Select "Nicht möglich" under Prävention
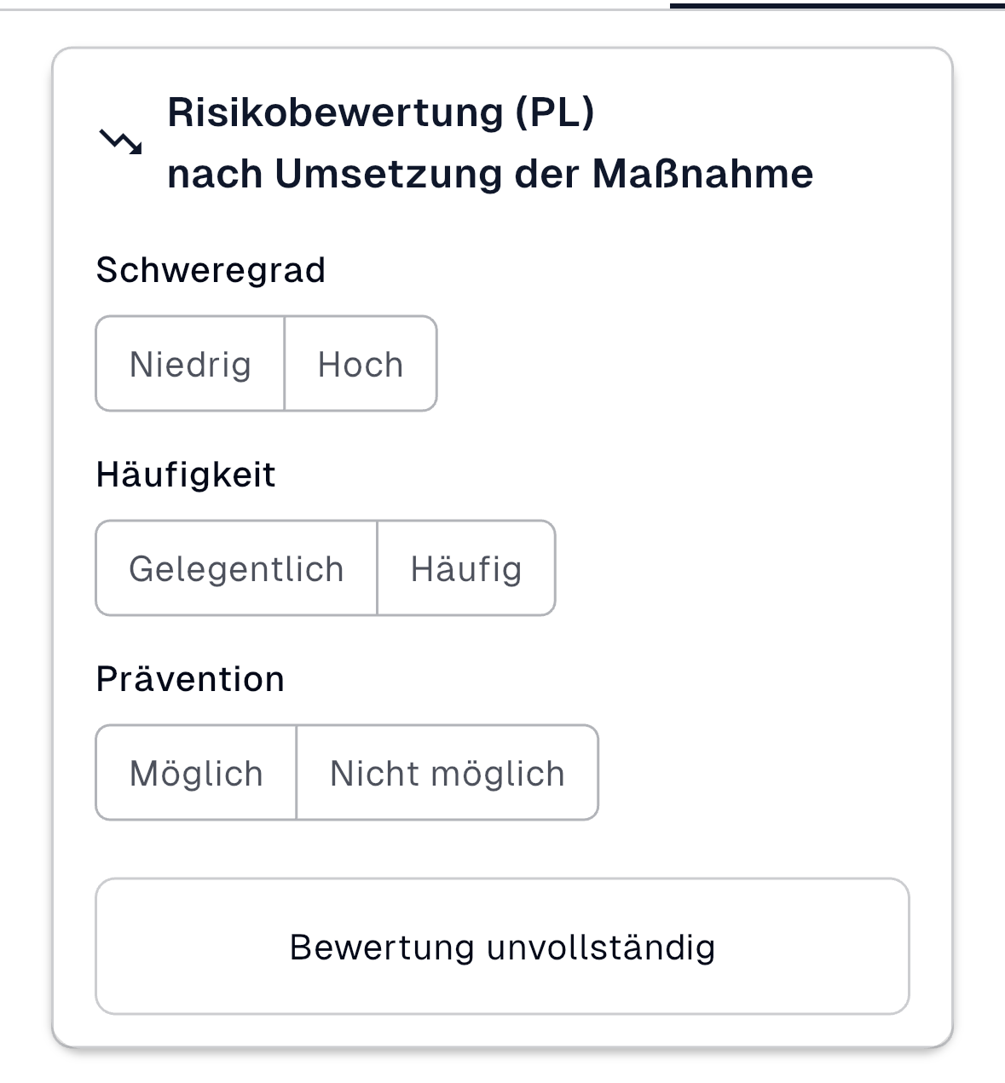Screen dimensions: 1005x1083 click(x=447, y=772)
